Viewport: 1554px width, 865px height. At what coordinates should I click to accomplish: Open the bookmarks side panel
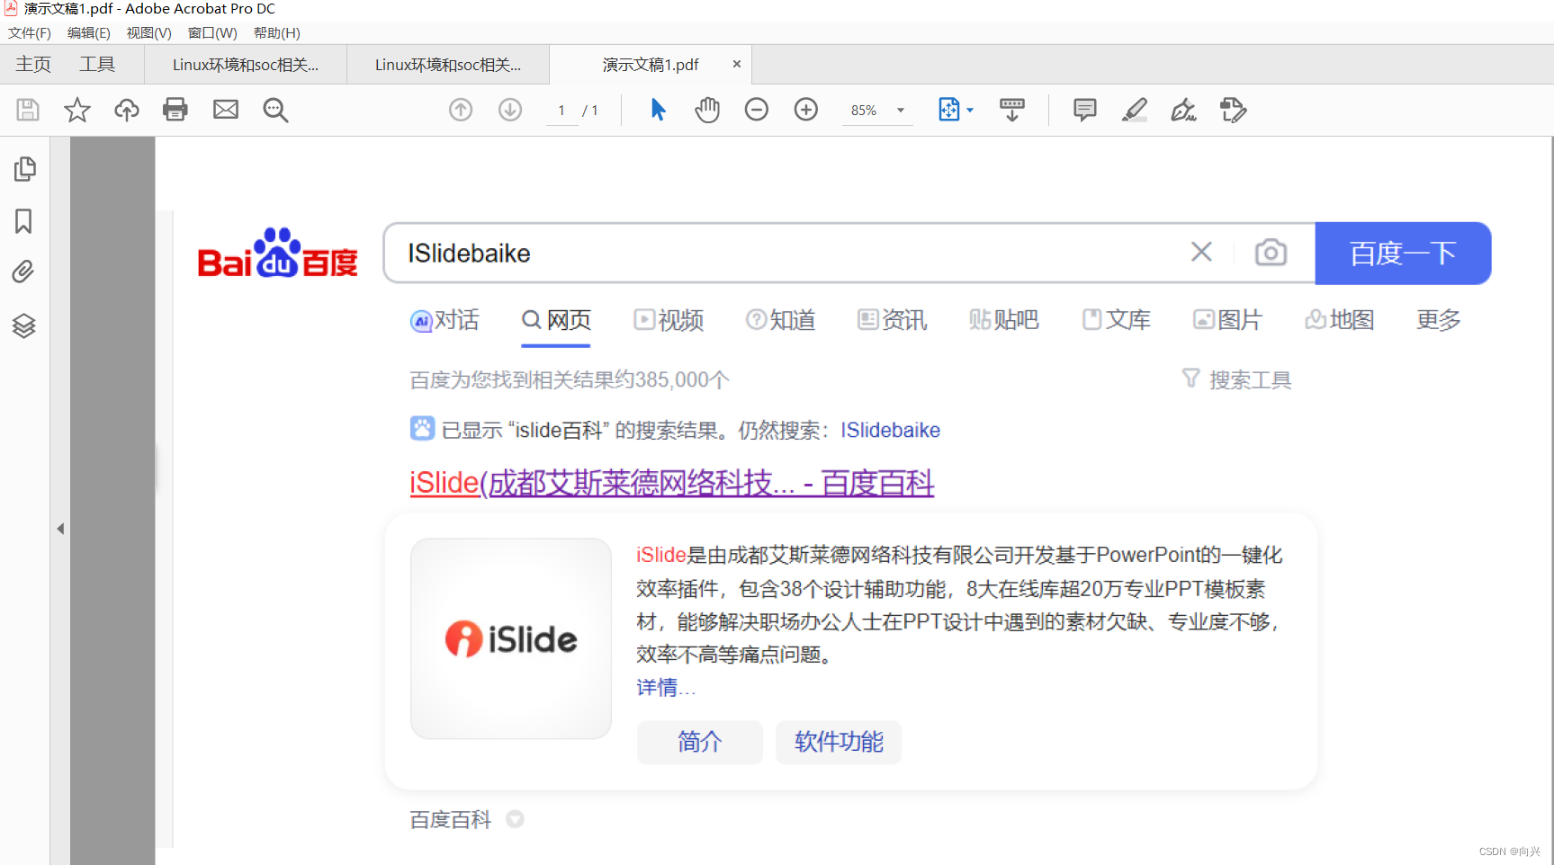tap(23, 221)
